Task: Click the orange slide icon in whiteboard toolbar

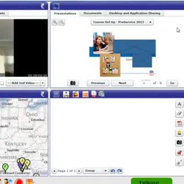Action: tap(85, 94)
